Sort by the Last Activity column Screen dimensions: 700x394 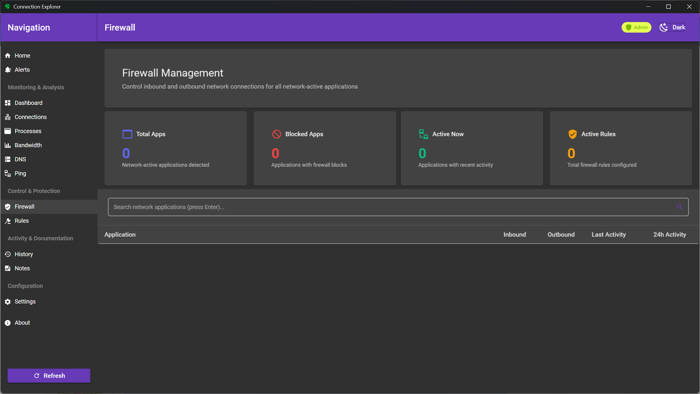point(608,235)
